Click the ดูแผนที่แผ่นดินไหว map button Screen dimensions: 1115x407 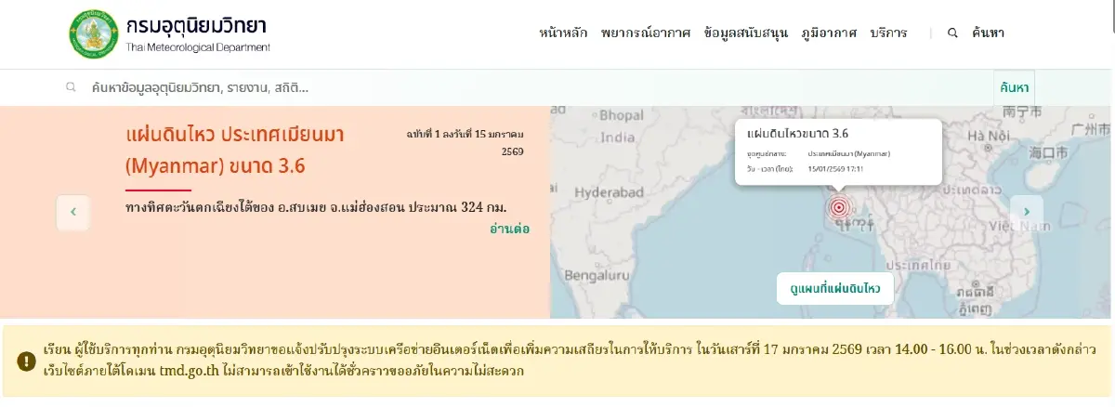coord(835,288)
